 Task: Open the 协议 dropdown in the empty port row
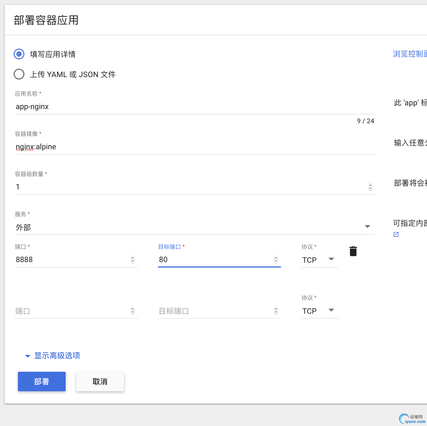320,311
